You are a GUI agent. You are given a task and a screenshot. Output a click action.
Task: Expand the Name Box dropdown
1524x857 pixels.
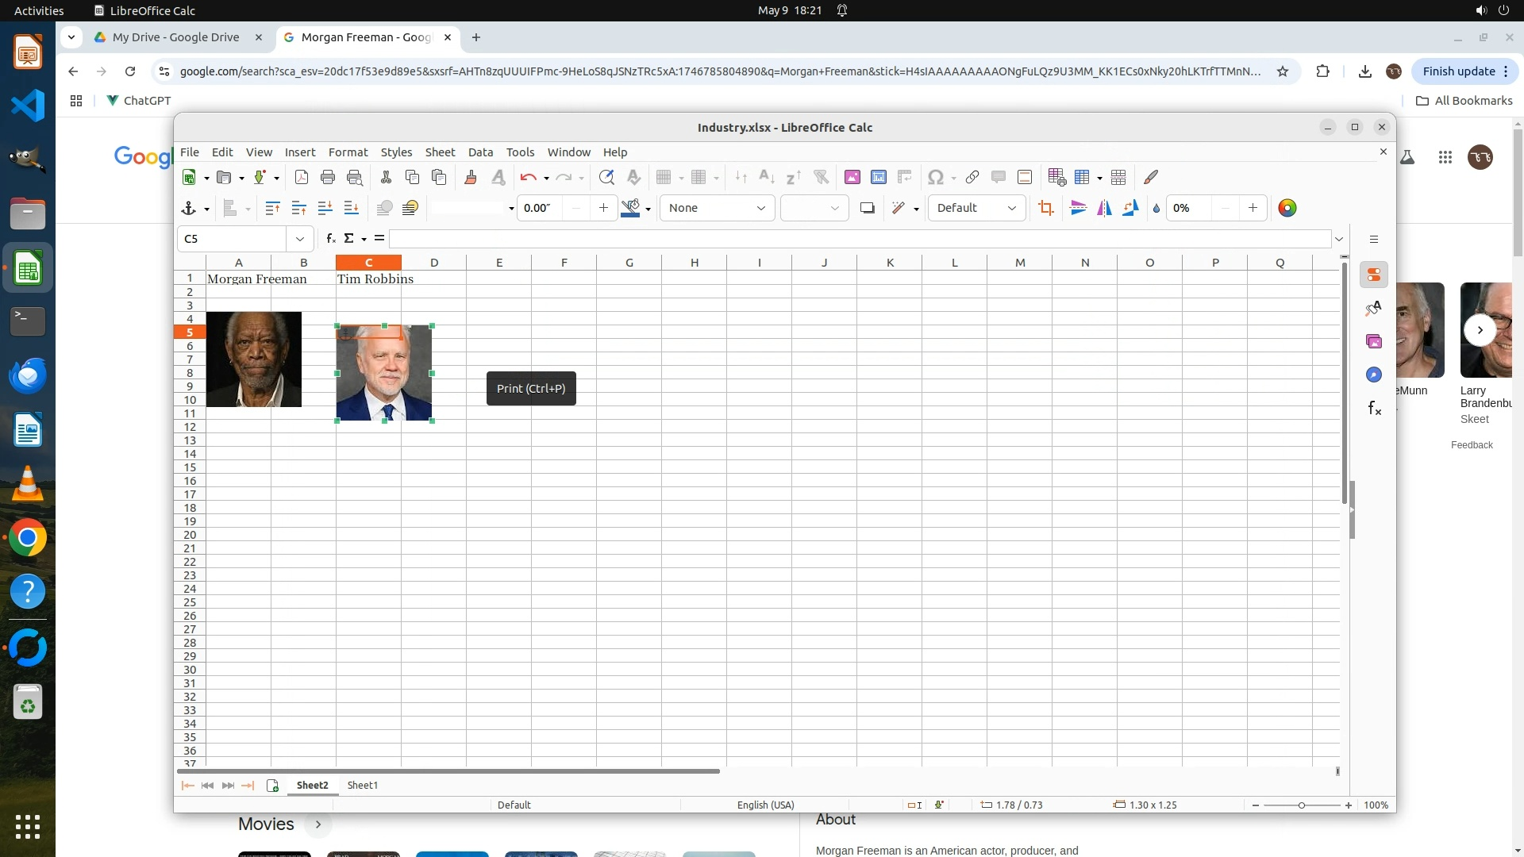tap(300, 239)
